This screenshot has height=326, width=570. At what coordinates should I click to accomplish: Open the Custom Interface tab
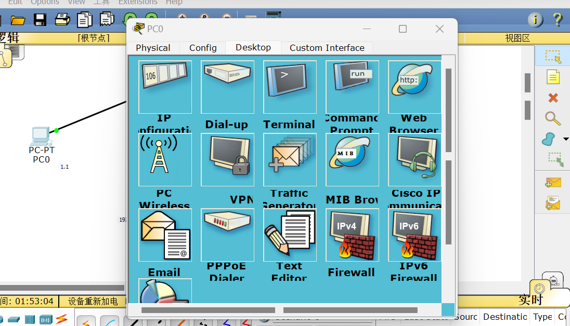pyautogui.click(x=327, y=48)
